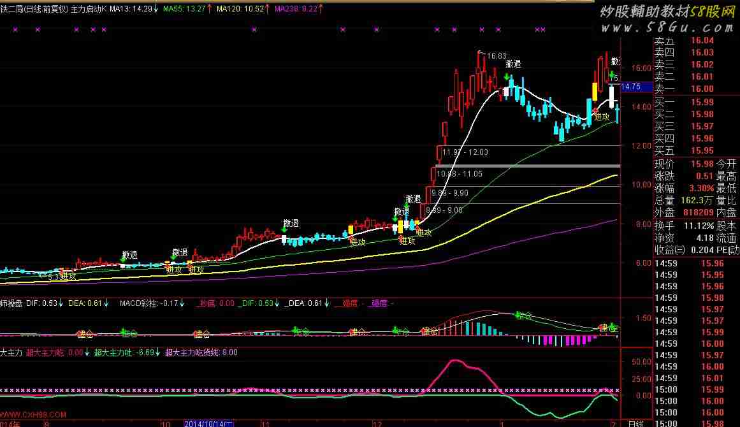Select the MA120: 10.52 moving average label
Viewport: 740px width, 427px height.
(243, 8)
